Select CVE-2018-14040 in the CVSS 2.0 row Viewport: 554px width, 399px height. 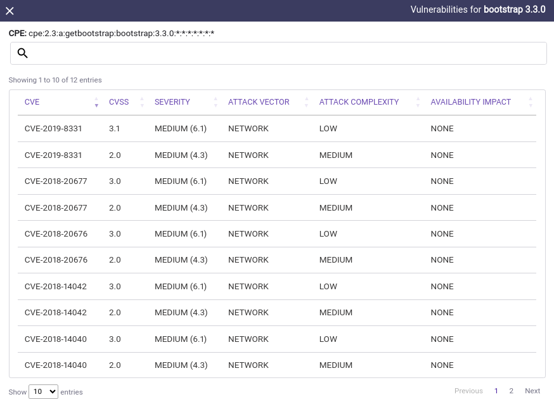[x=56, y=365]
